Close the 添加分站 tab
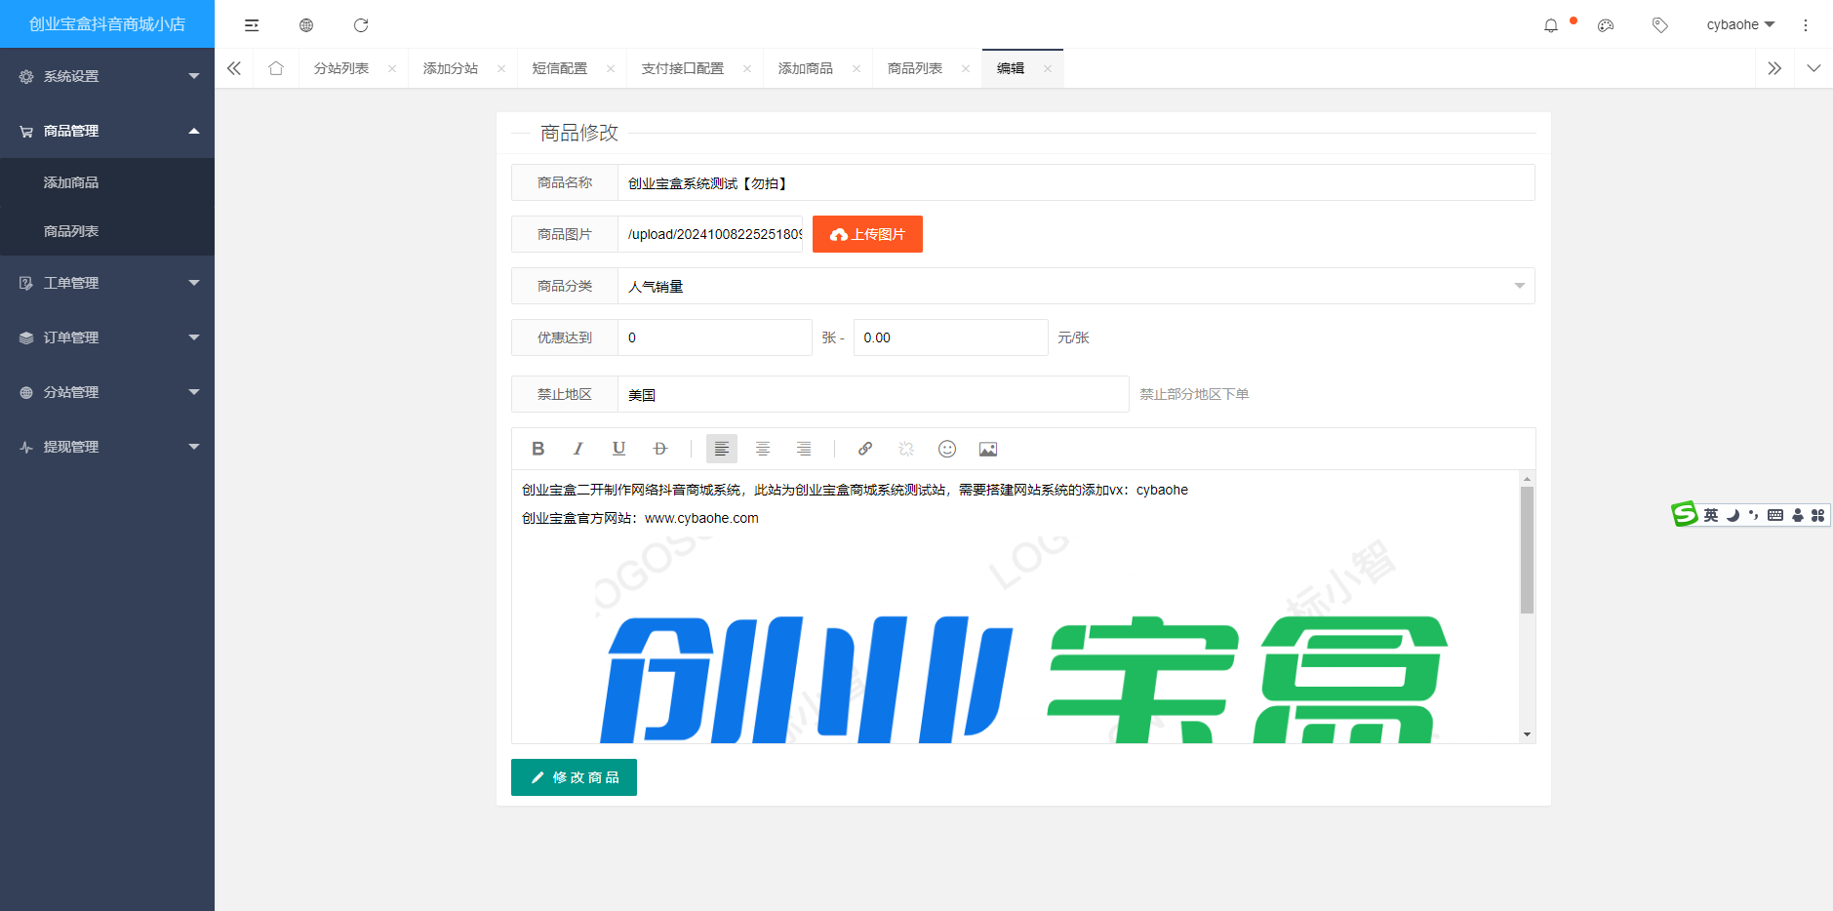Image resolution: width=1833 pixels, height=911 pixels. [501, 68]
